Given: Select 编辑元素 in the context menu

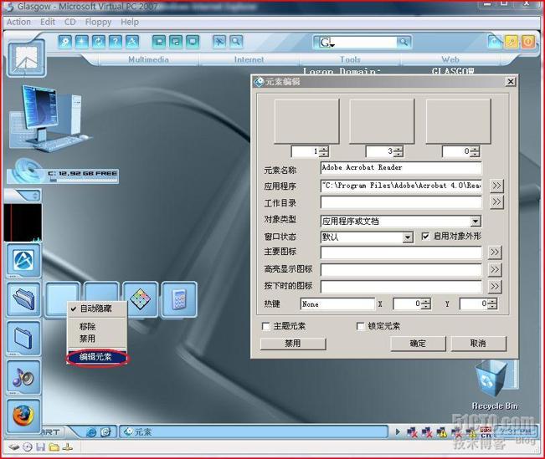Looking at the screenshot, I should tap(97, 357).
